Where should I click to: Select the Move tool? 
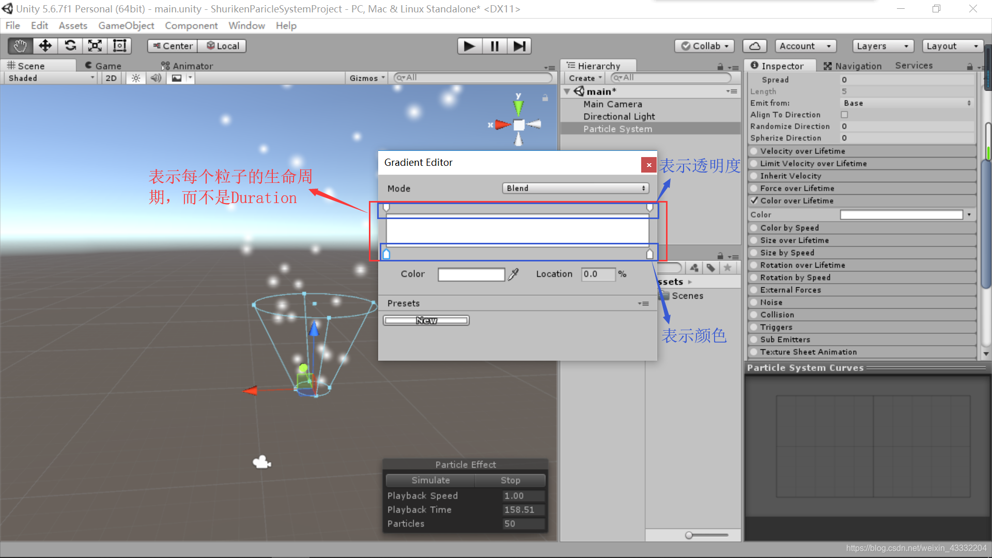tap(45, 46)
